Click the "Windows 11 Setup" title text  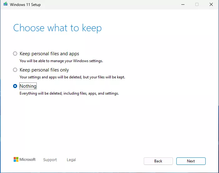25,5
